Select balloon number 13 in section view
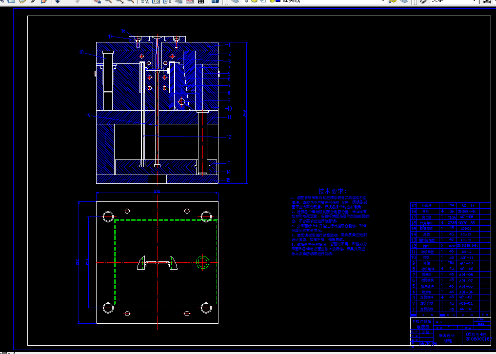Screen dimensions: 496x354 [x=228, y=163]
